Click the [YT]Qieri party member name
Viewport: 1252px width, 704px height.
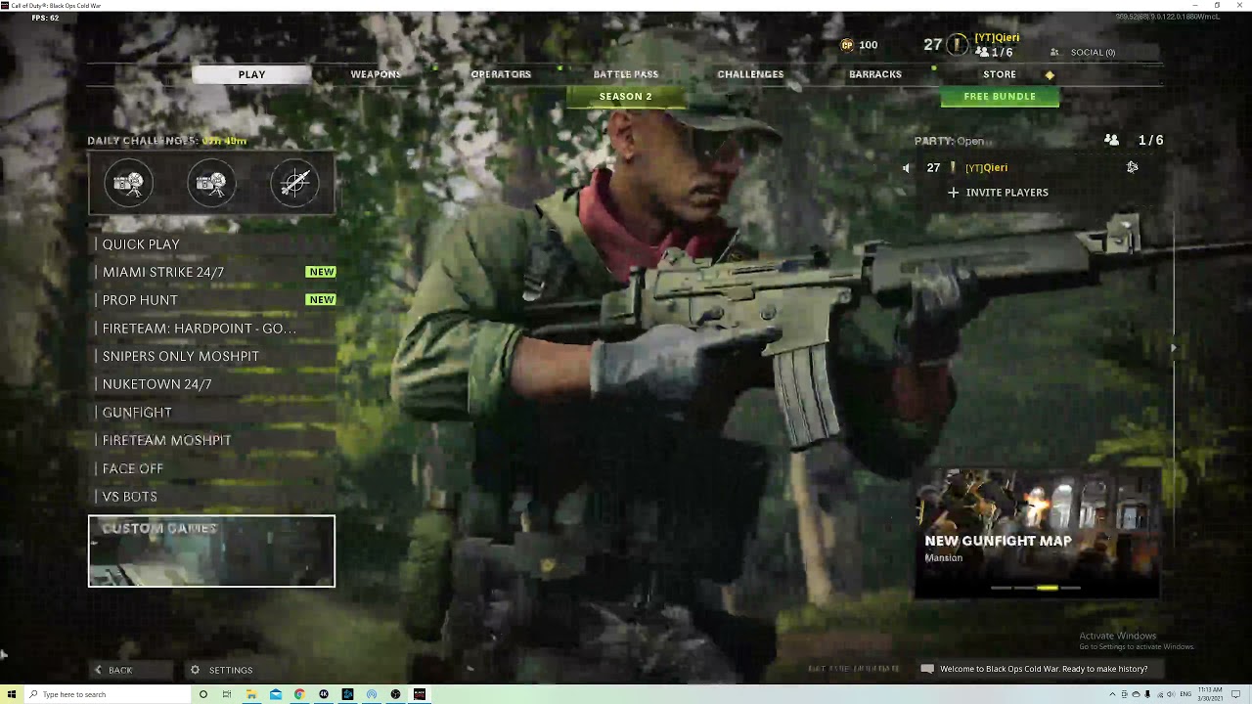point(986,168)
